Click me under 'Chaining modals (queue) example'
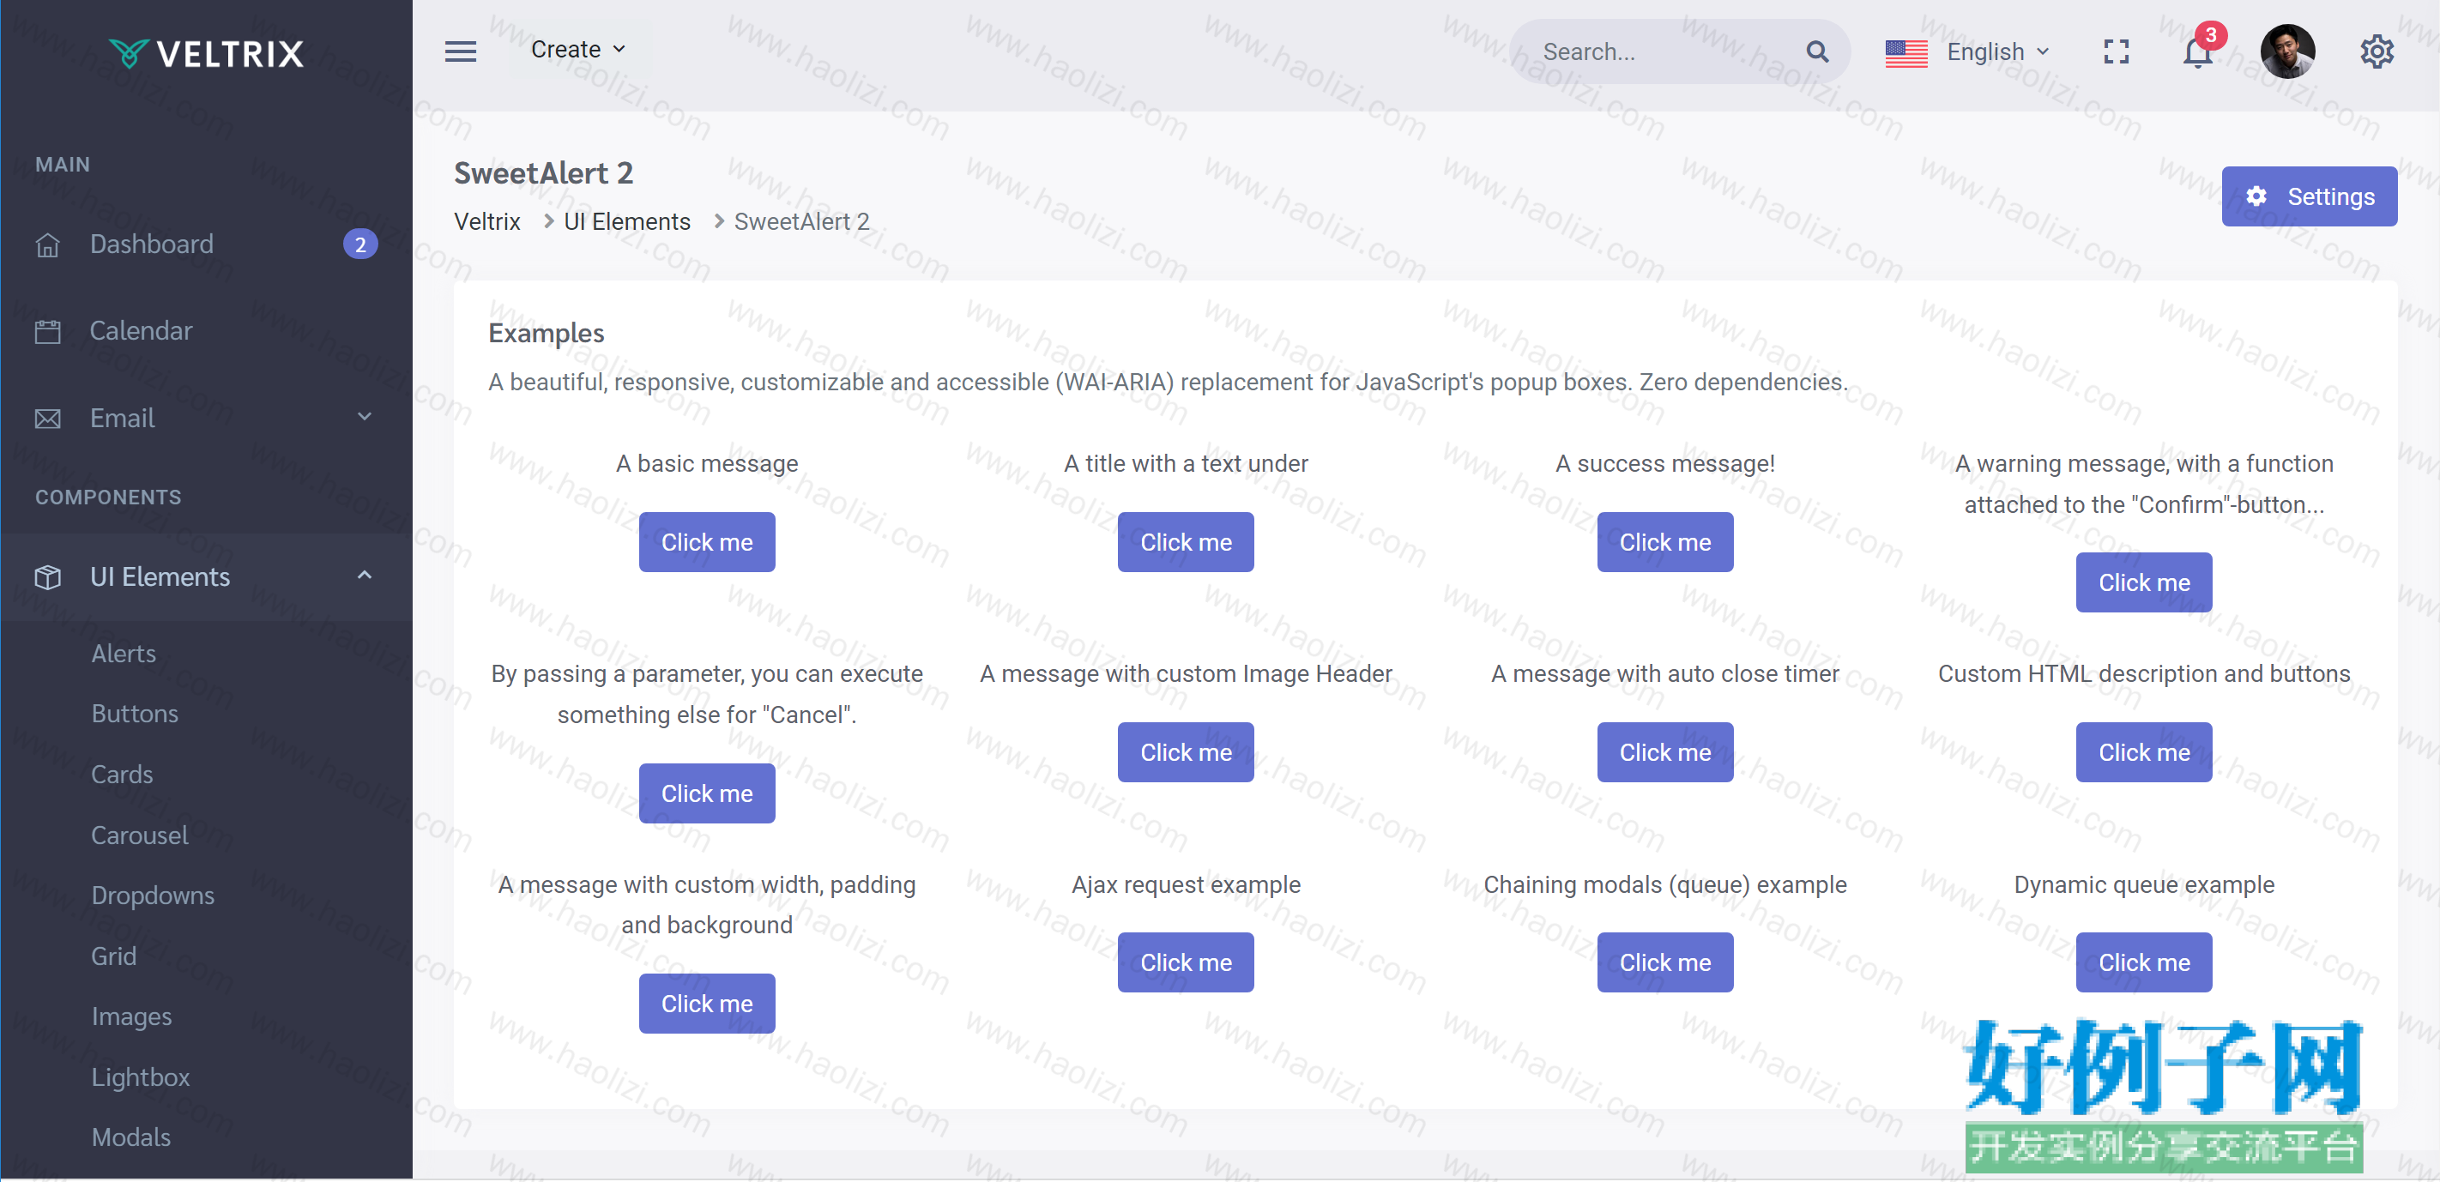Image resolution: width=2440 pixels, height=1182 pixels. point(1665,963)
